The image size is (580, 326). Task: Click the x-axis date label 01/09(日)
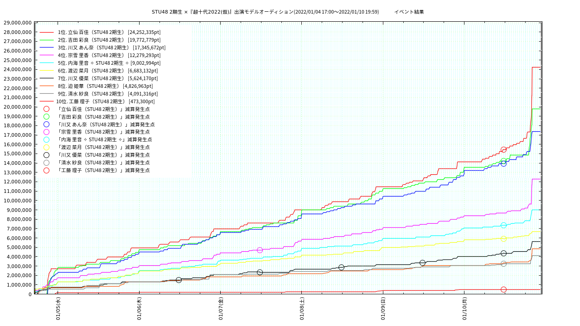383,308
